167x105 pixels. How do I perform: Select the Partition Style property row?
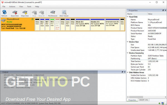(147, 56)
